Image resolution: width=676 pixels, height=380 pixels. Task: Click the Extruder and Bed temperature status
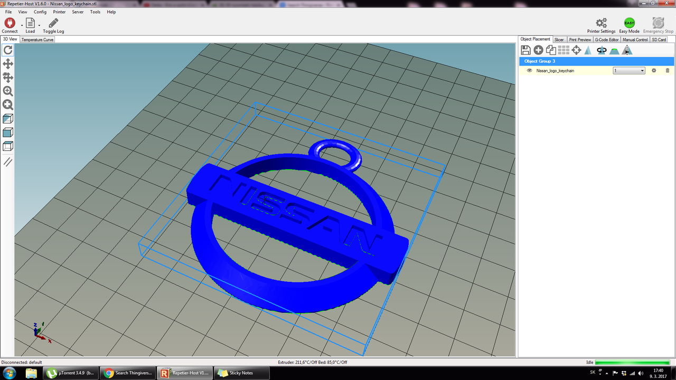click(313, 363)
